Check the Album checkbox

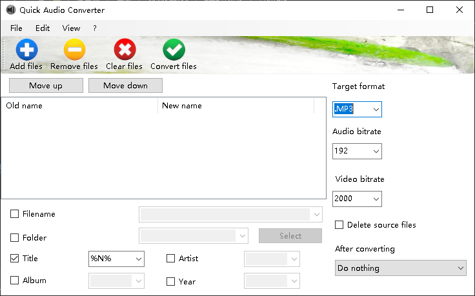tap(15, 281)
